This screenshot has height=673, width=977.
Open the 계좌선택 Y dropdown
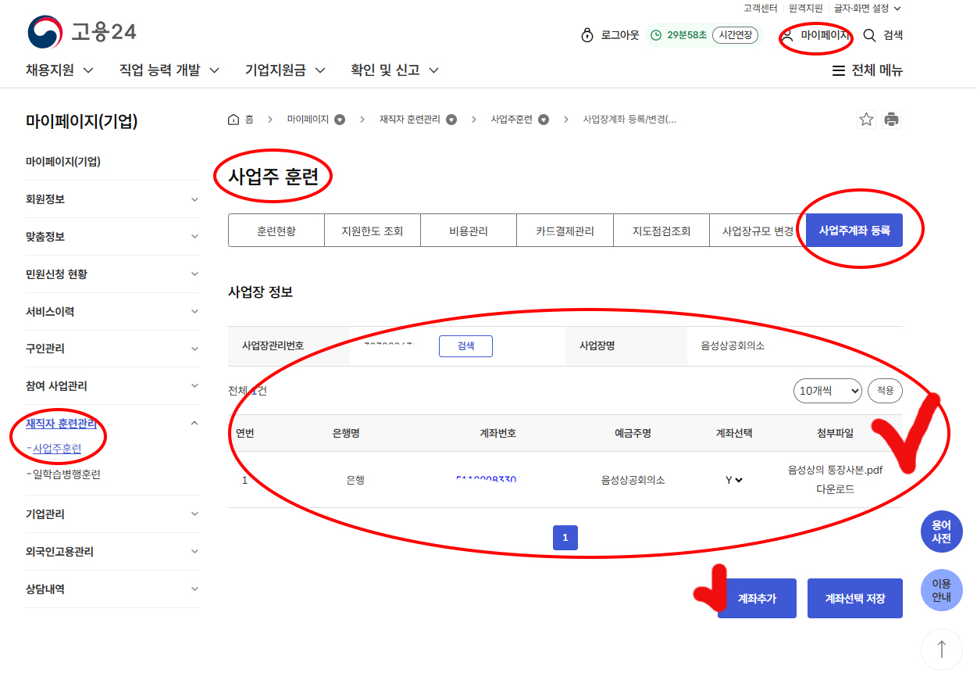click(733, 480)
